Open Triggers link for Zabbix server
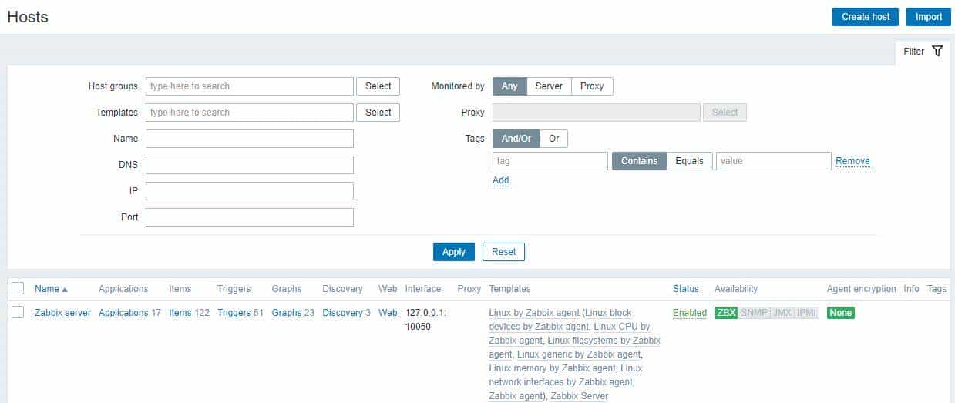The height and width of the screenshot is (403, 955). [x=234, y=313]
